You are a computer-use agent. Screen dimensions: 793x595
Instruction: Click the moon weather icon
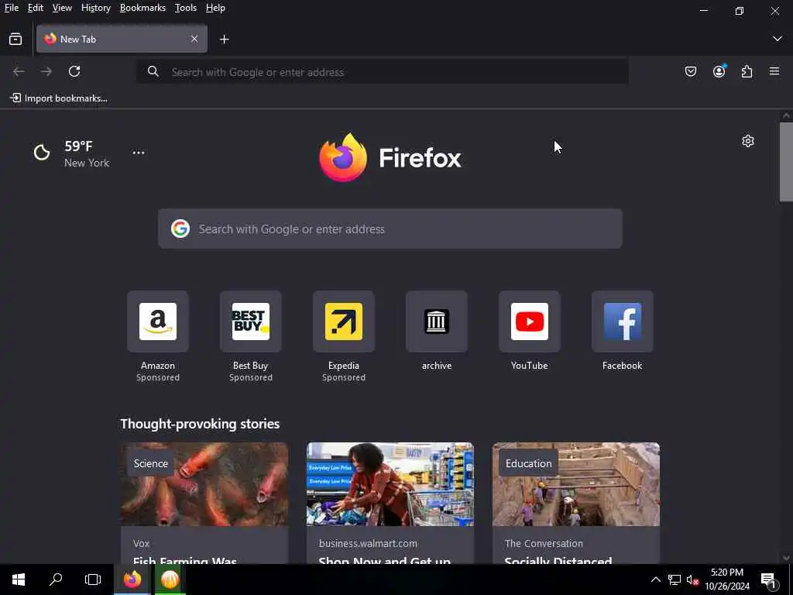42,153
